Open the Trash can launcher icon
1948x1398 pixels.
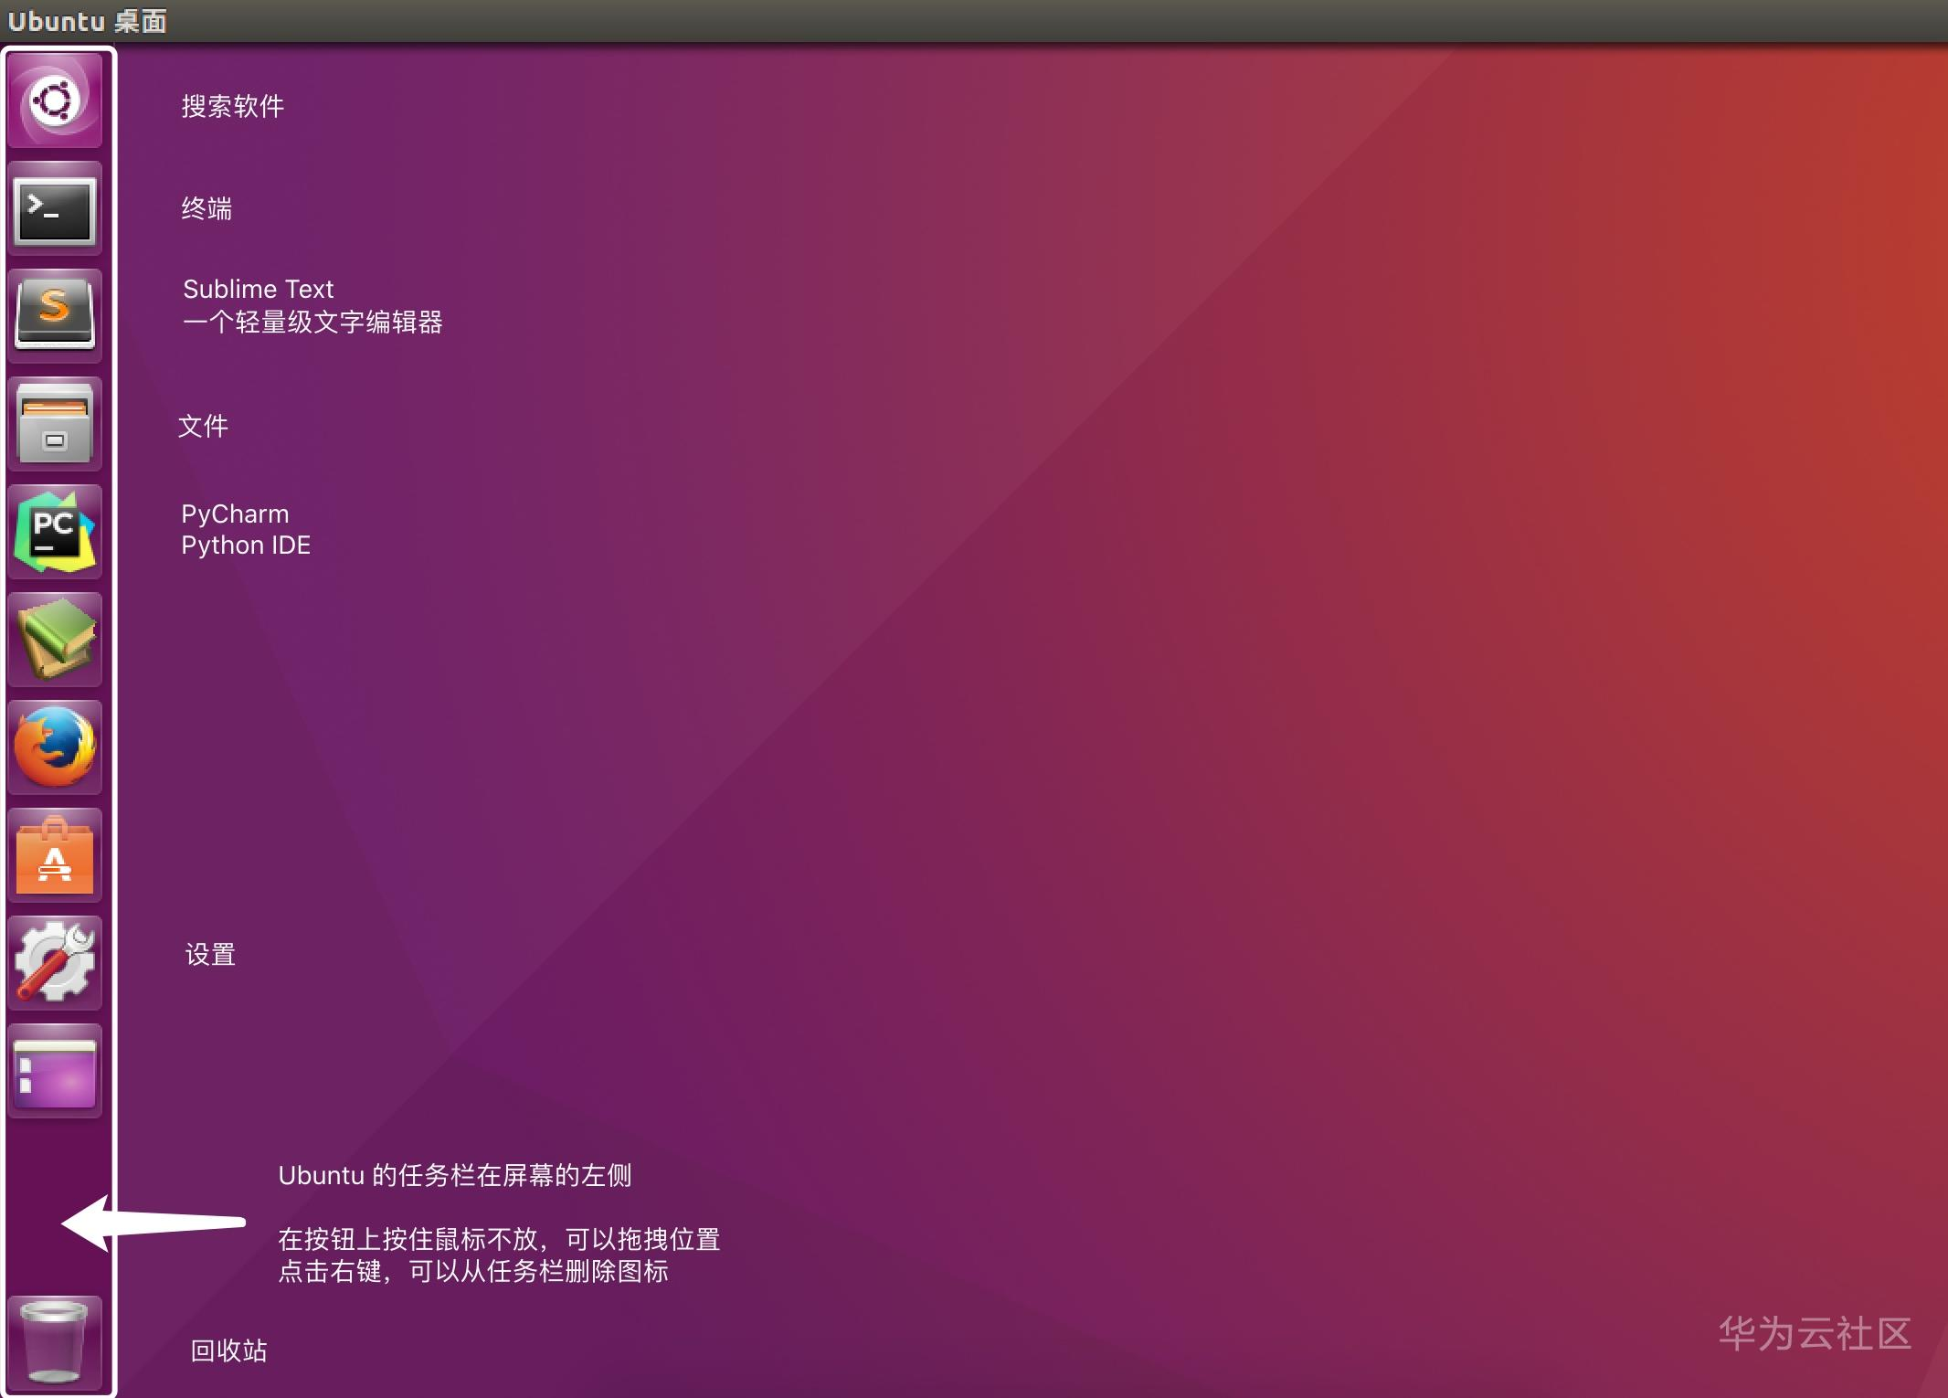55,1341
